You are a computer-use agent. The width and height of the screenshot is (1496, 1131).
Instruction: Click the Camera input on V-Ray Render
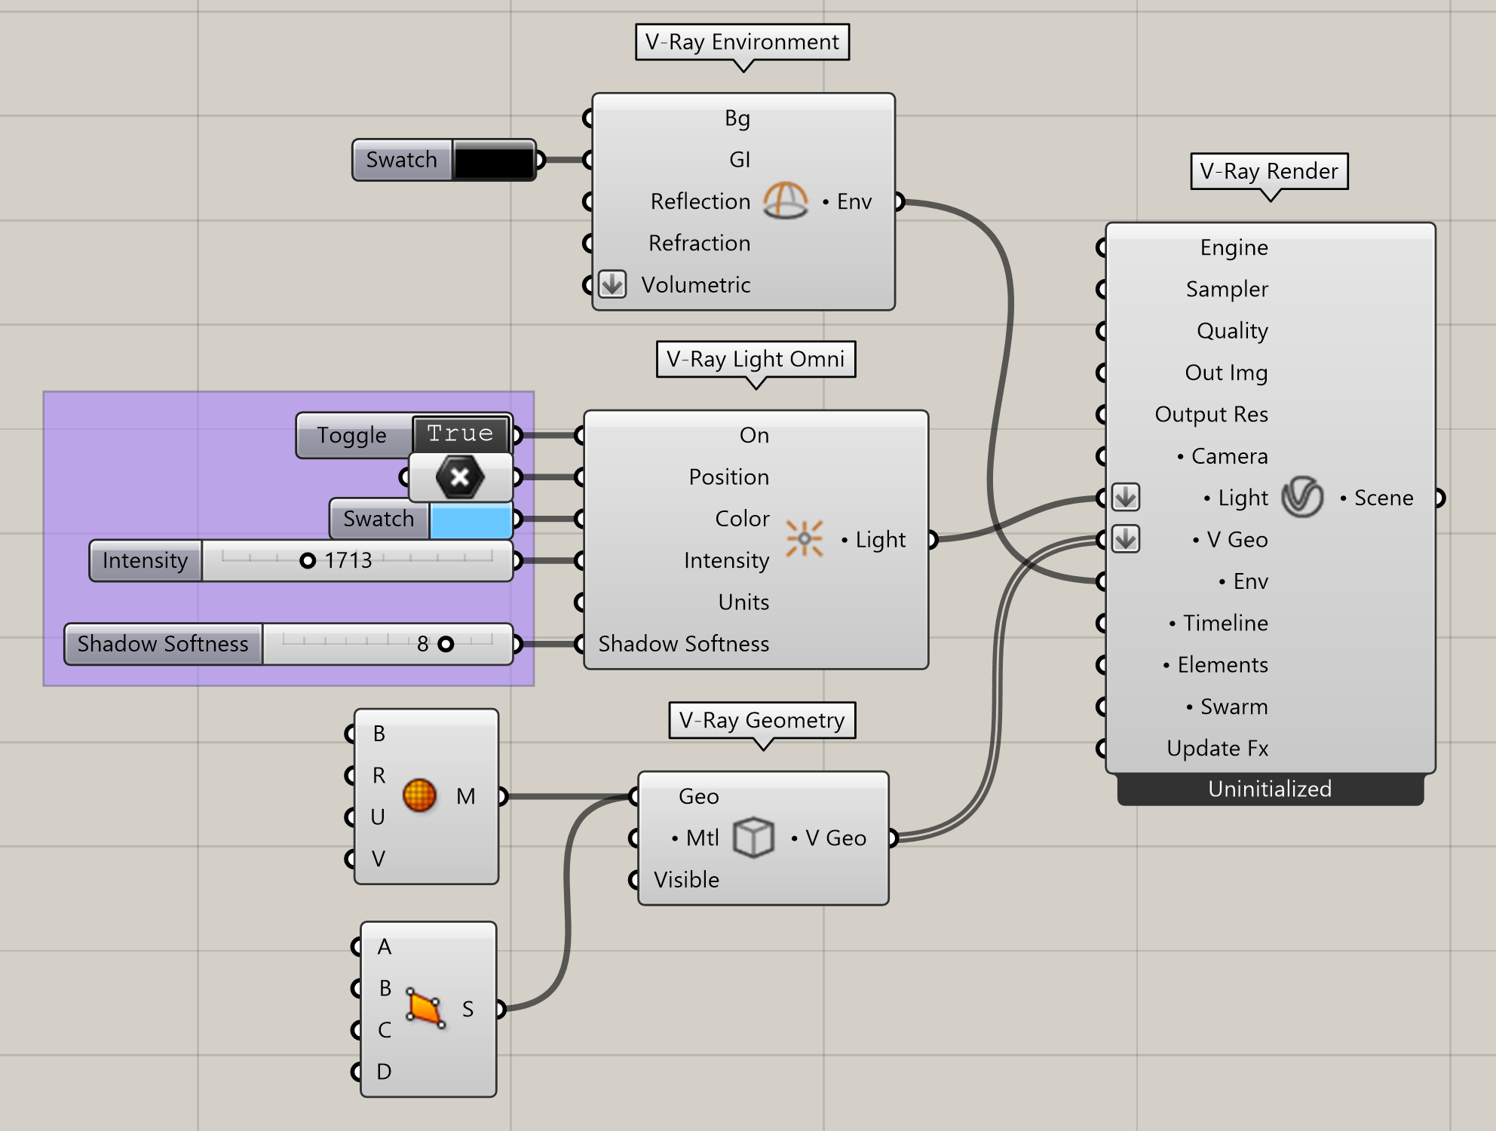[x=1229, y=456]
